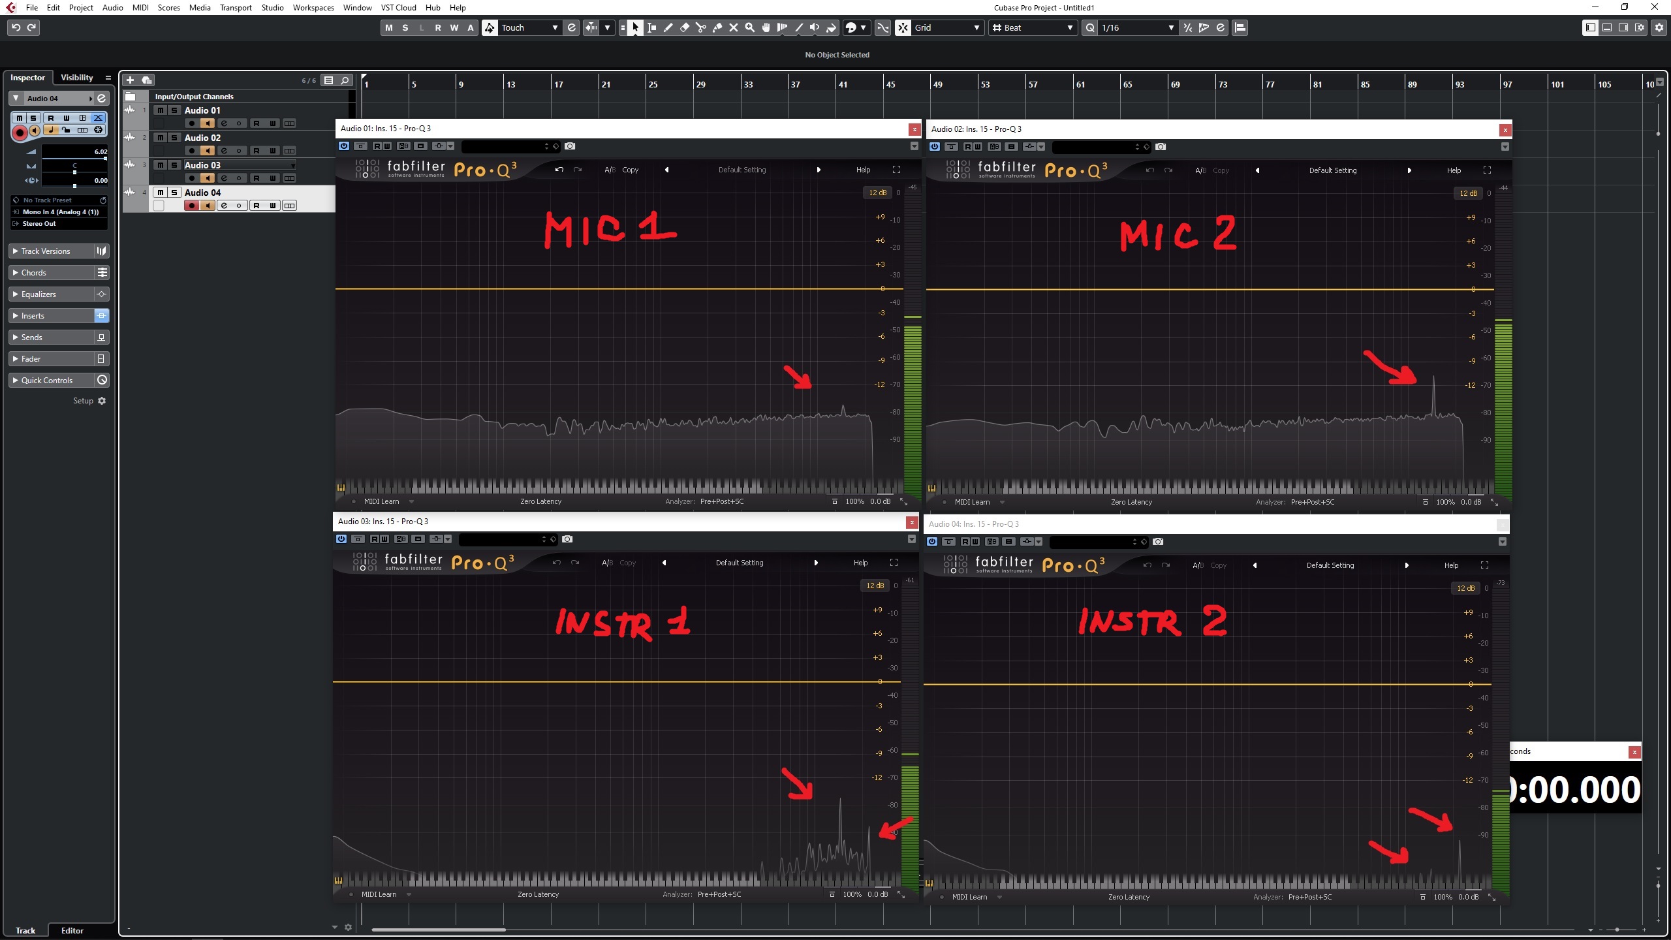The height and width of the screenshot is (940, 1671).
Task: Solo track Audio 02
Action: 174,138
